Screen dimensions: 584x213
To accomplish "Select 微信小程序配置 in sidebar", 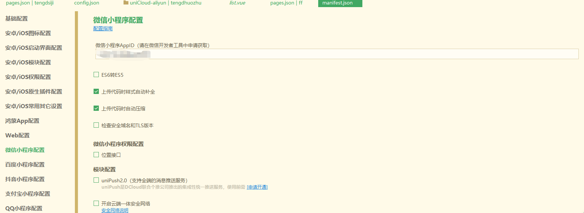I will (x=25, y=150).
